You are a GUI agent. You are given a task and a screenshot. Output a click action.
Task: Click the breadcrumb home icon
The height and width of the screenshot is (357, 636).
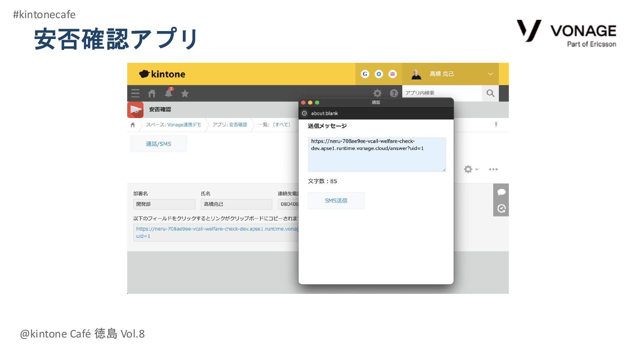pos(133,125)
